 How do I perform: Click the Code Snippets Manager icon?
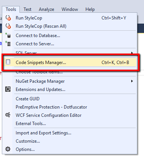coord(8,62)
